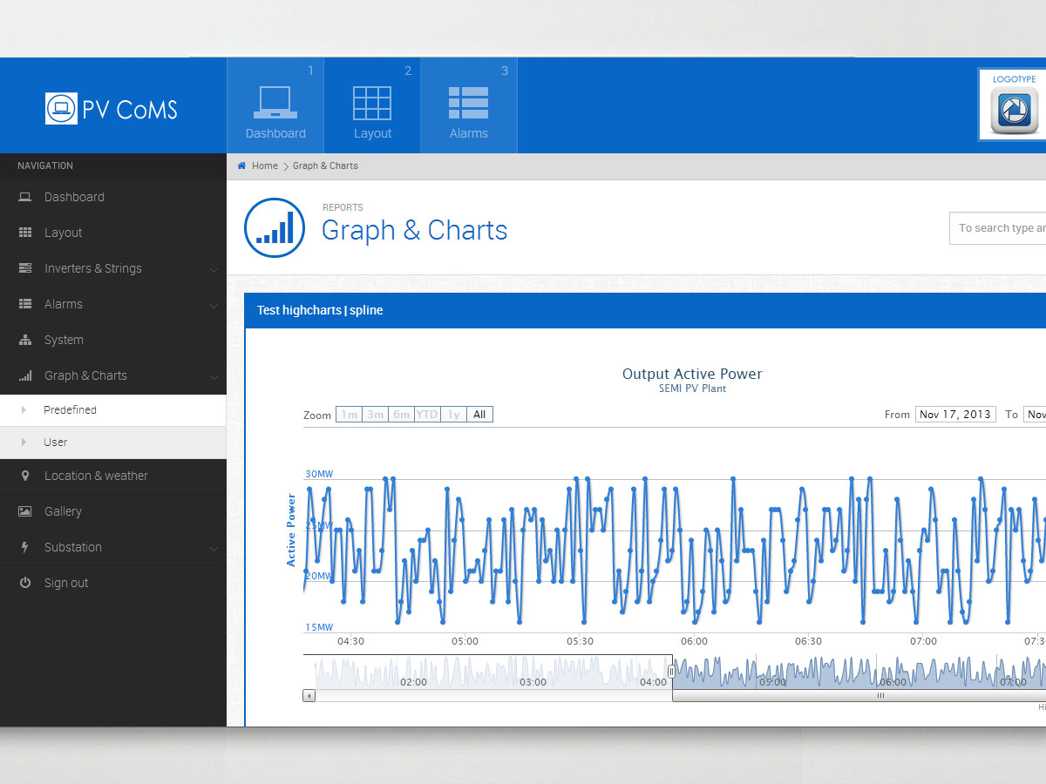Set chart zoom to 1m
The width and height of the screenshot is (1046, 784).
click(349, 415)
